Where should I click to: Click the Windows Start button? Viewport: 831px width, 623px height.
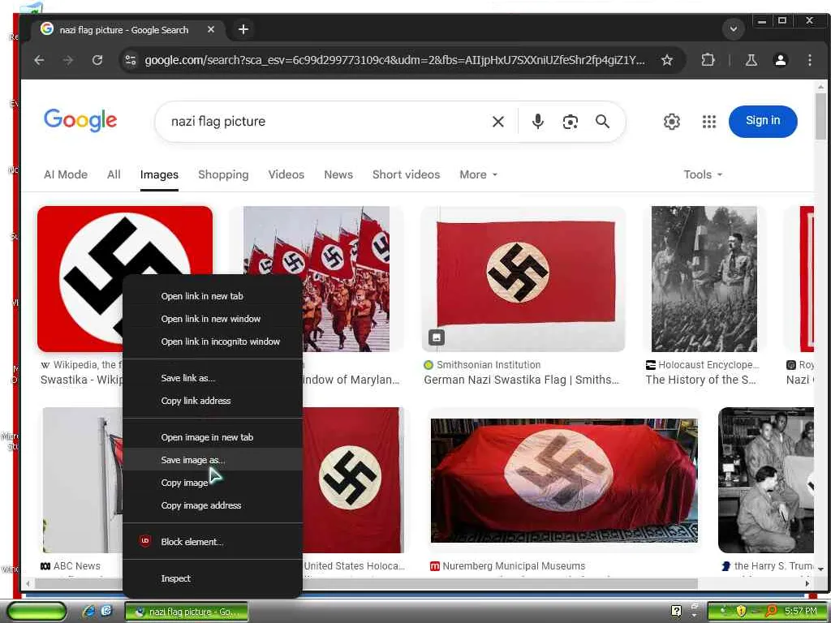coord(37,611)
